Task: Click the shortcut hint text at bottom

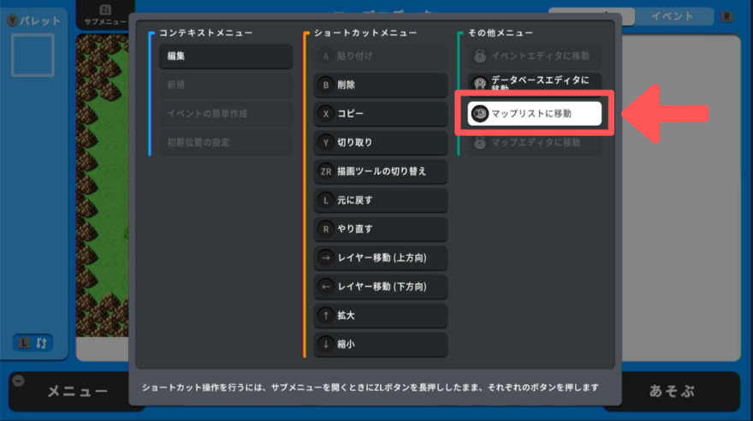Action: [x=371, y=388]
